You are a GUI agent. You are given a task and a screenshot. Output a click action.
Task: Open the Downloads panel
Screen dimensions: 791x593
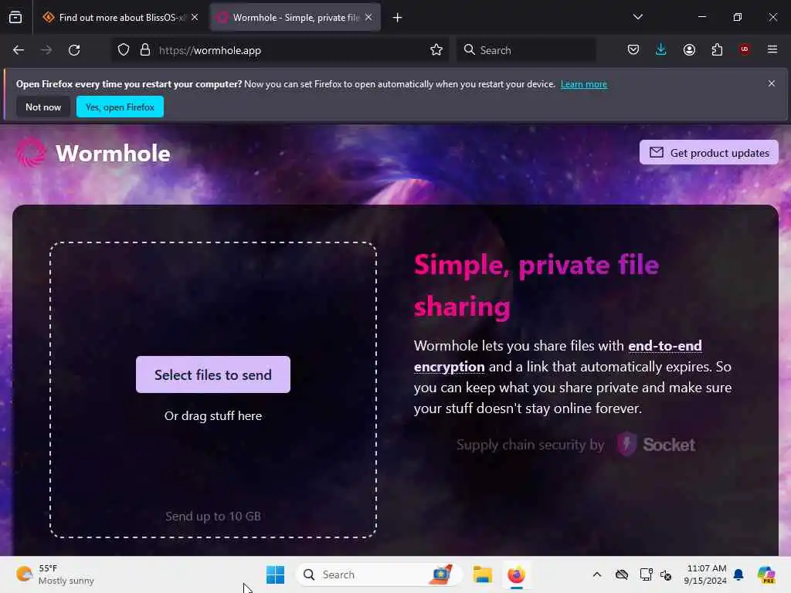[661, 50]
